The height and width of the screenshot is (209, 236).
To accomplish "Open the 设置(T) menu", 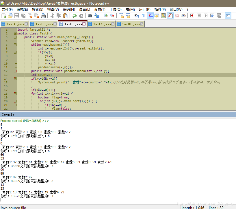I will coord(100,10).
